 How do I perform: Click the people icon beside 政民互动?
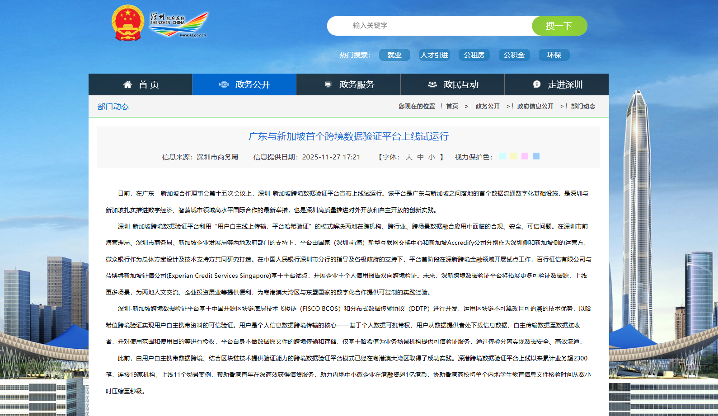[432, 84]
